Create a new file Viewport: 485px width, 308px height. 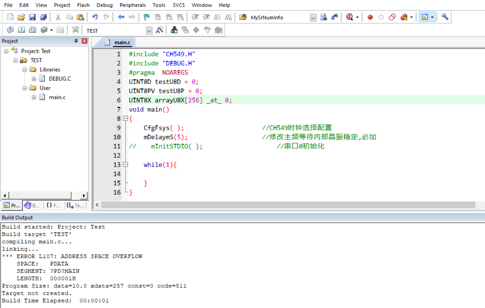[10, 17]
